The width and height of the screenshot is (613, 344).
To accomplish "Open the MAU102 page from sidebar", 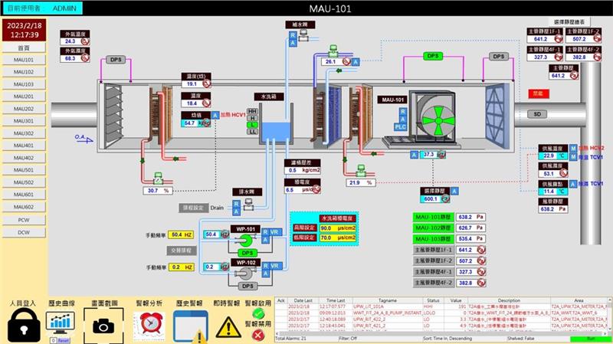I will tap(24, 72).
